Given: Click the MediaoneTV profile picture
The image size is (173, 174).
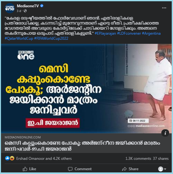Looking at the screenshot, I should pyautogui.click(x=10, y=8).
